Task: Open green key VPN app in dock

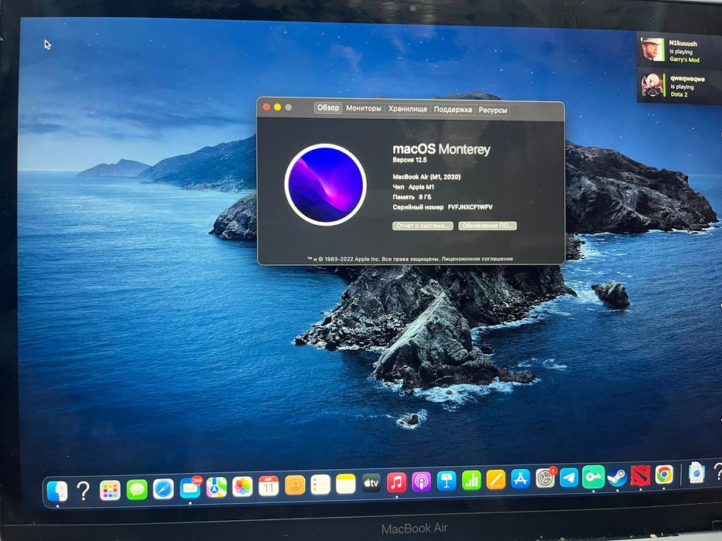Action: [x=593, y=477]
